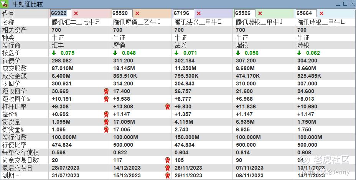Click the 代号 row label
Image resolution: width=356 pixels, height=180 pixels.
[x=8, y=13]
